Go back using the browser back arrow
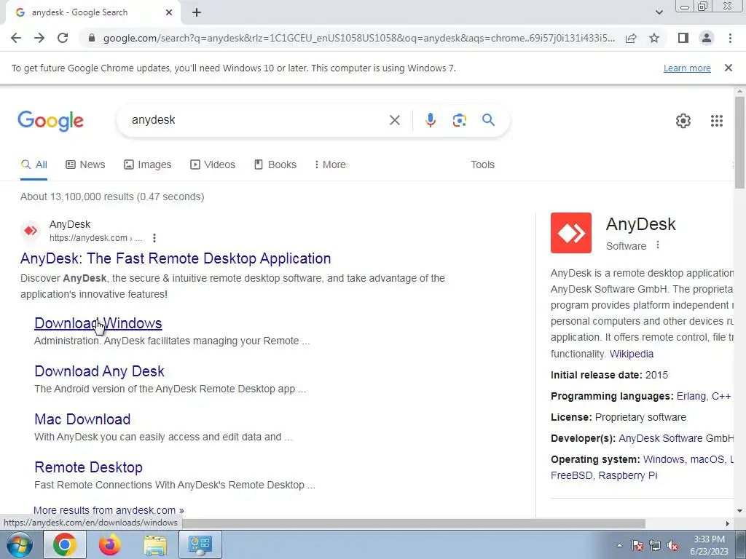This screenshot has height=559, width=746. pyautogui.click(x=16, y=38)
